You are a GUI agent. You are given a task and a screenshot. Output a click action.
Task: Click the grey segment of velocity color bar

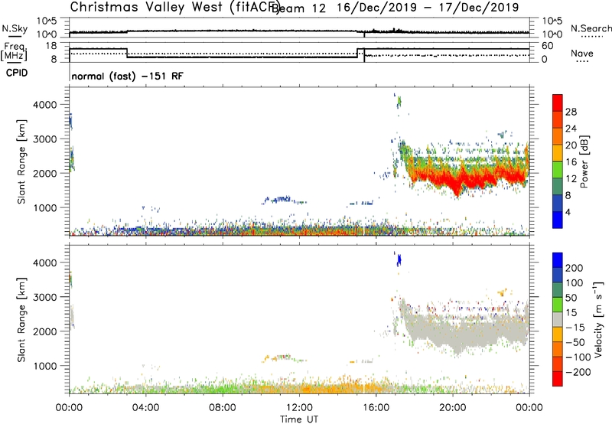click(x=558, y=320)
